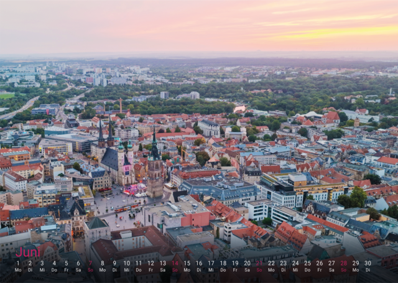Click the Juni month title
The height and width of the screenshot is (283, 398).
pos(27,252)
